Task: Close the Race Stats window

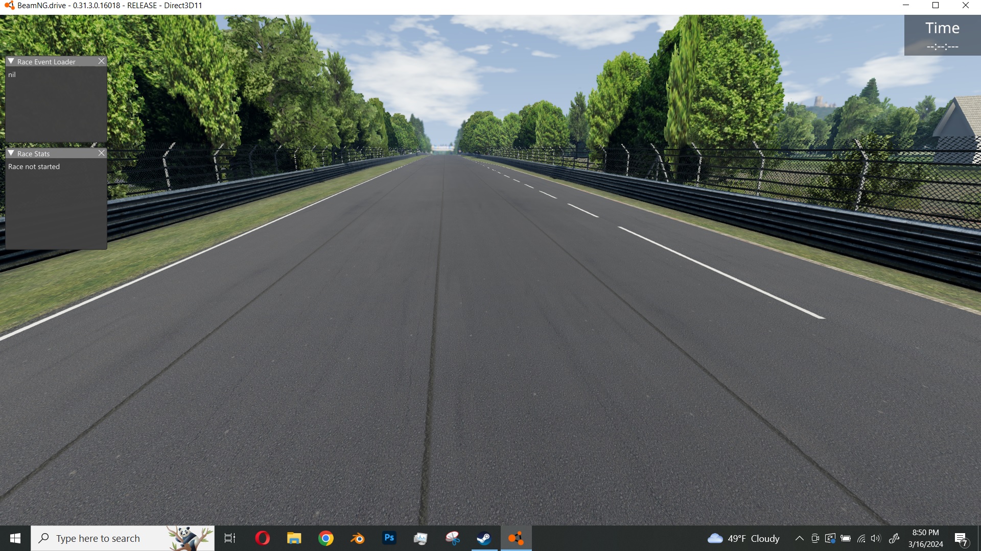Action: (101, 153)
